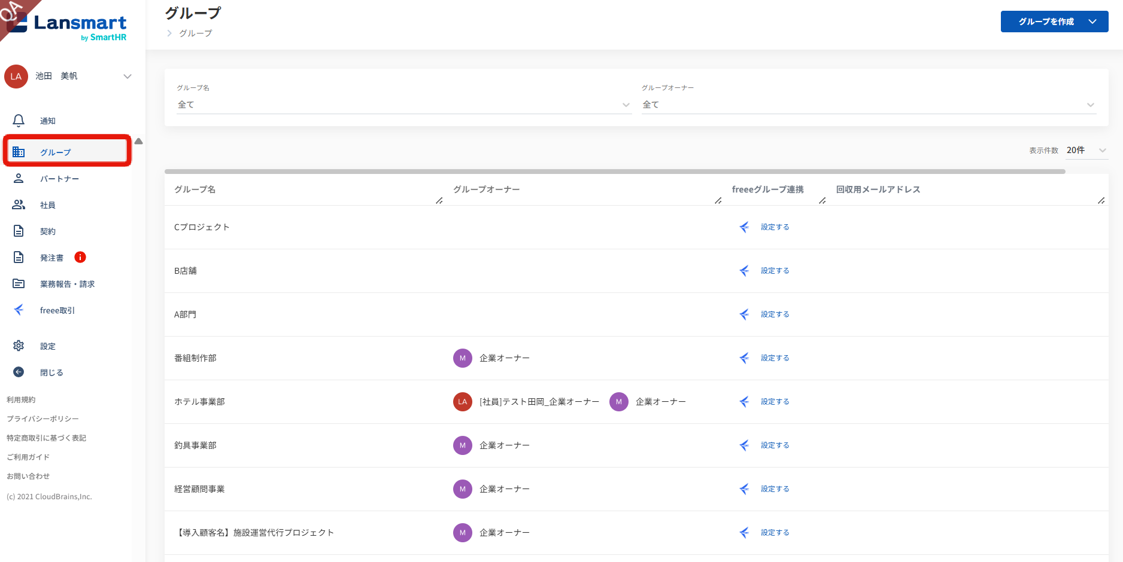Change the 表示件数 20件 dropdown
This screenshot has width=1123, height=562.
point(1086,151)
